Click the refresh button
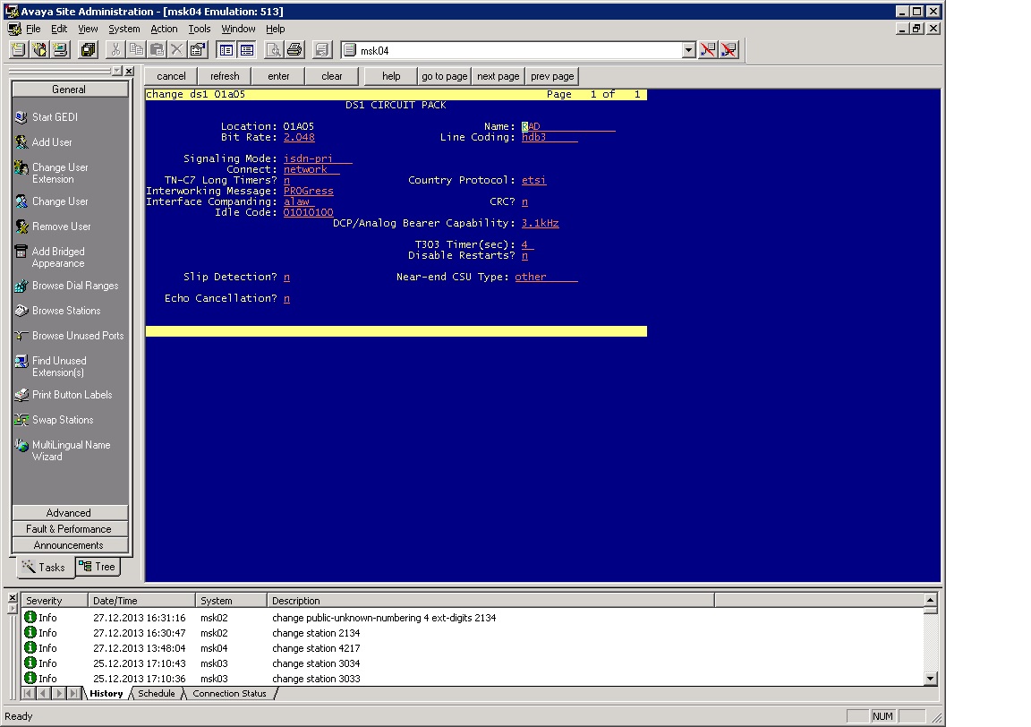Image resolution: width=1031 pixels, height=727 pixels. [x=225, y=76]
